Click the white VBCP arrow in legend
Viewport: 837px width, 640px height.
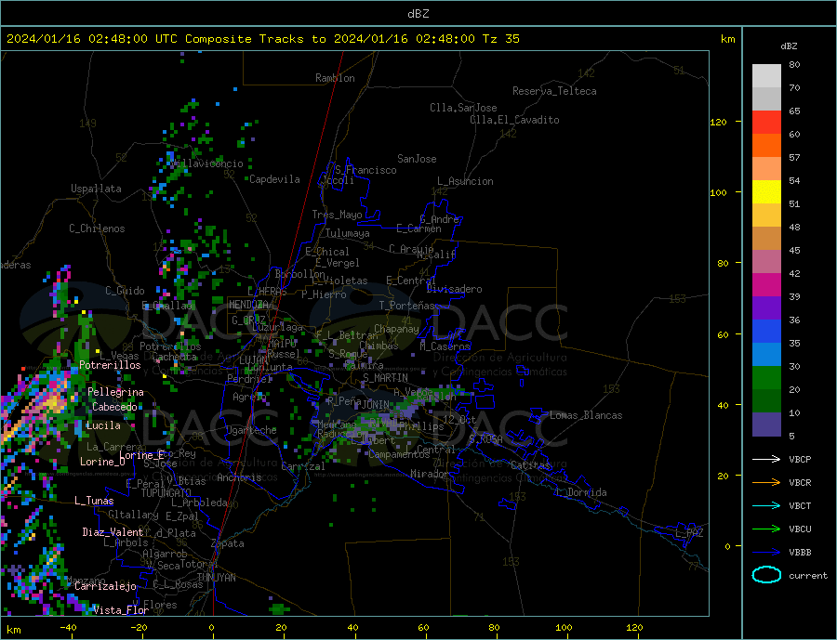pos(766,459)
